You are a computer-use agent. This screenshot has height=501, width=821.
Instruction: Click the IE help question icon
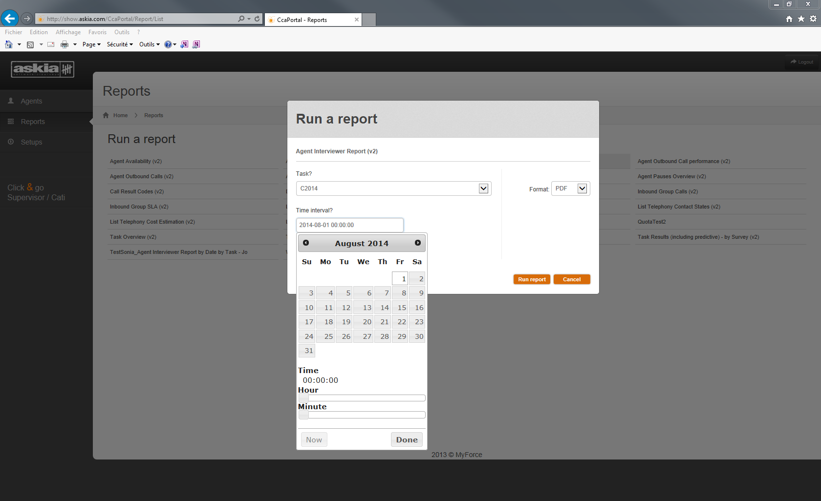[168, 44]
